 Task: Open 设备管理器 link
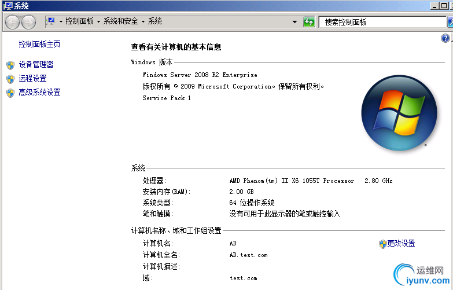coord(36,64)
